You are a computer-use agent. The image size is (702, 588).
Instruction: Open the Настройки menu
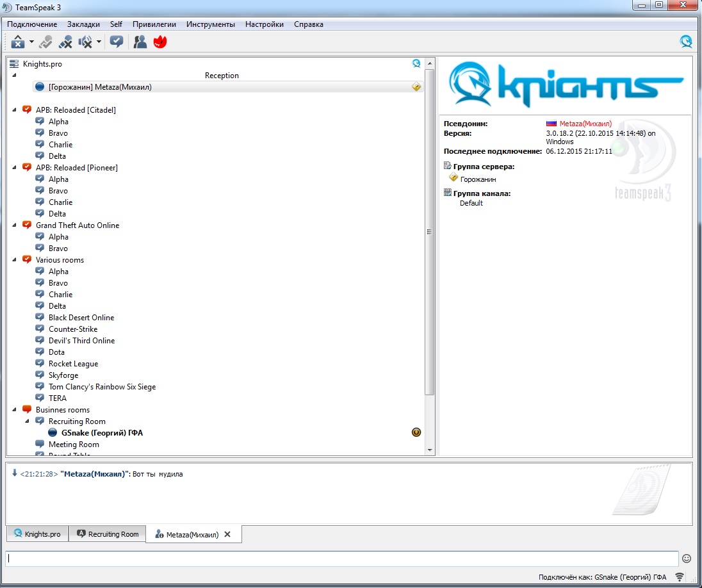tap(264, 24)
